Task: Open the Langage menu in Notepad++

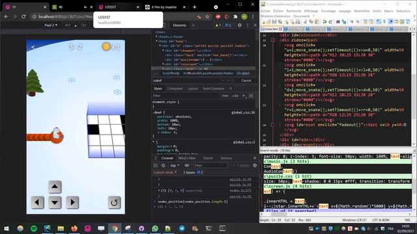Action: [345, 11]
